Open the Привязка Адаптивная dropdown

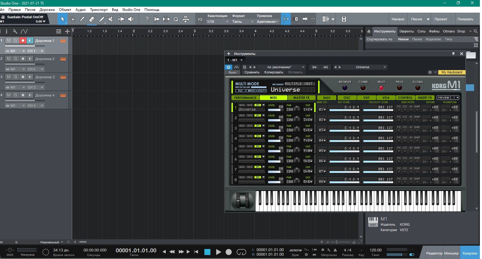(x=268, y=22)
